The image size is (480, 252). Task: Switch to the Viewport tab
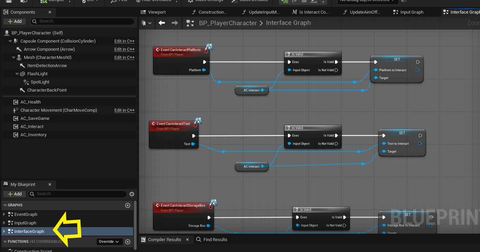pyautogui.click(x=157, y=12)
